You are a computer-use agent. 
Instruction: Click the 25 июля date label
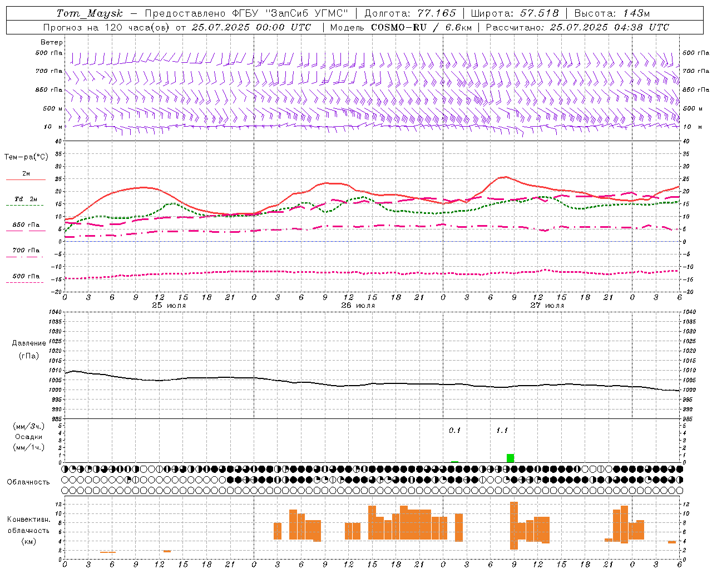pyautogui.click(x=169, y=306)
